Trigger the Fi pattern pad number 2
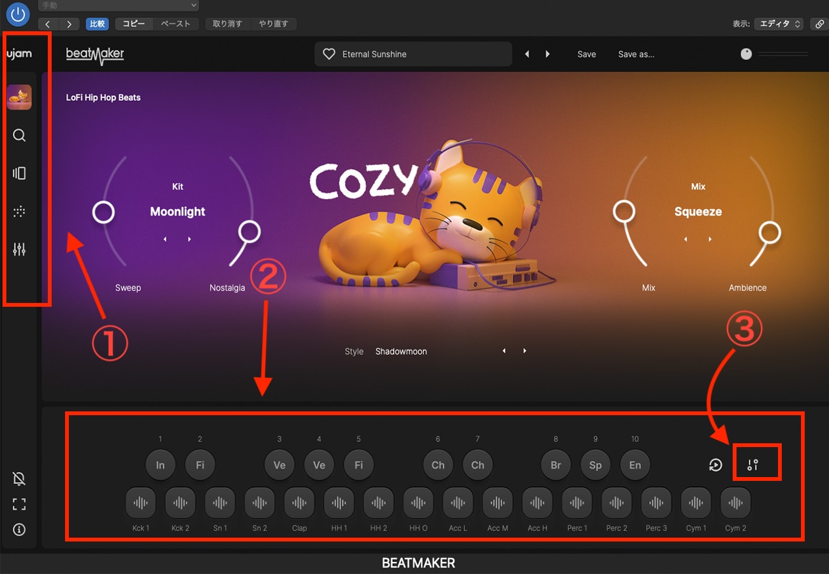Screen dimensions: 829x574 200,465
